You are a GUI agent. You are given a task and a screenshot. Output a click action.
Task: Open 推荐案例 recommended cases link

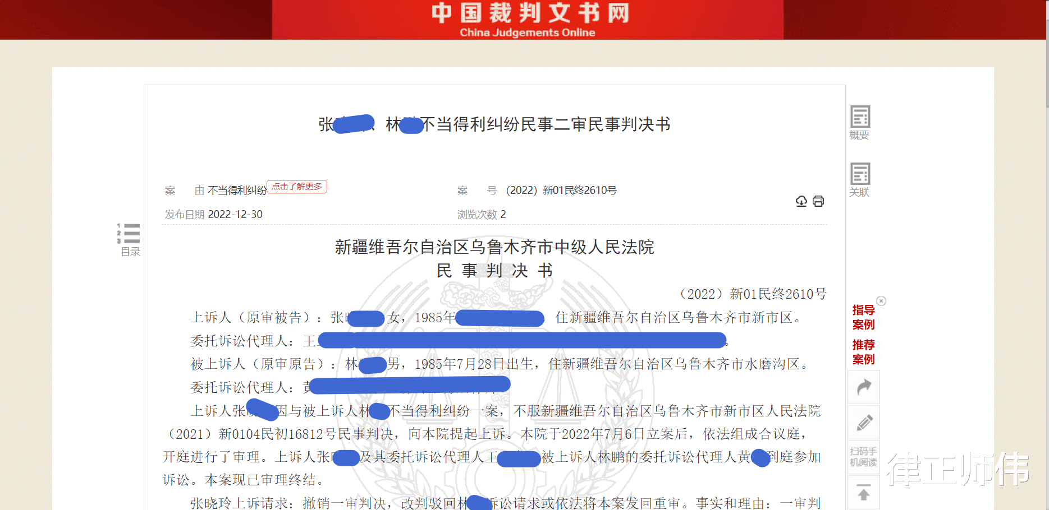(863, 352)
